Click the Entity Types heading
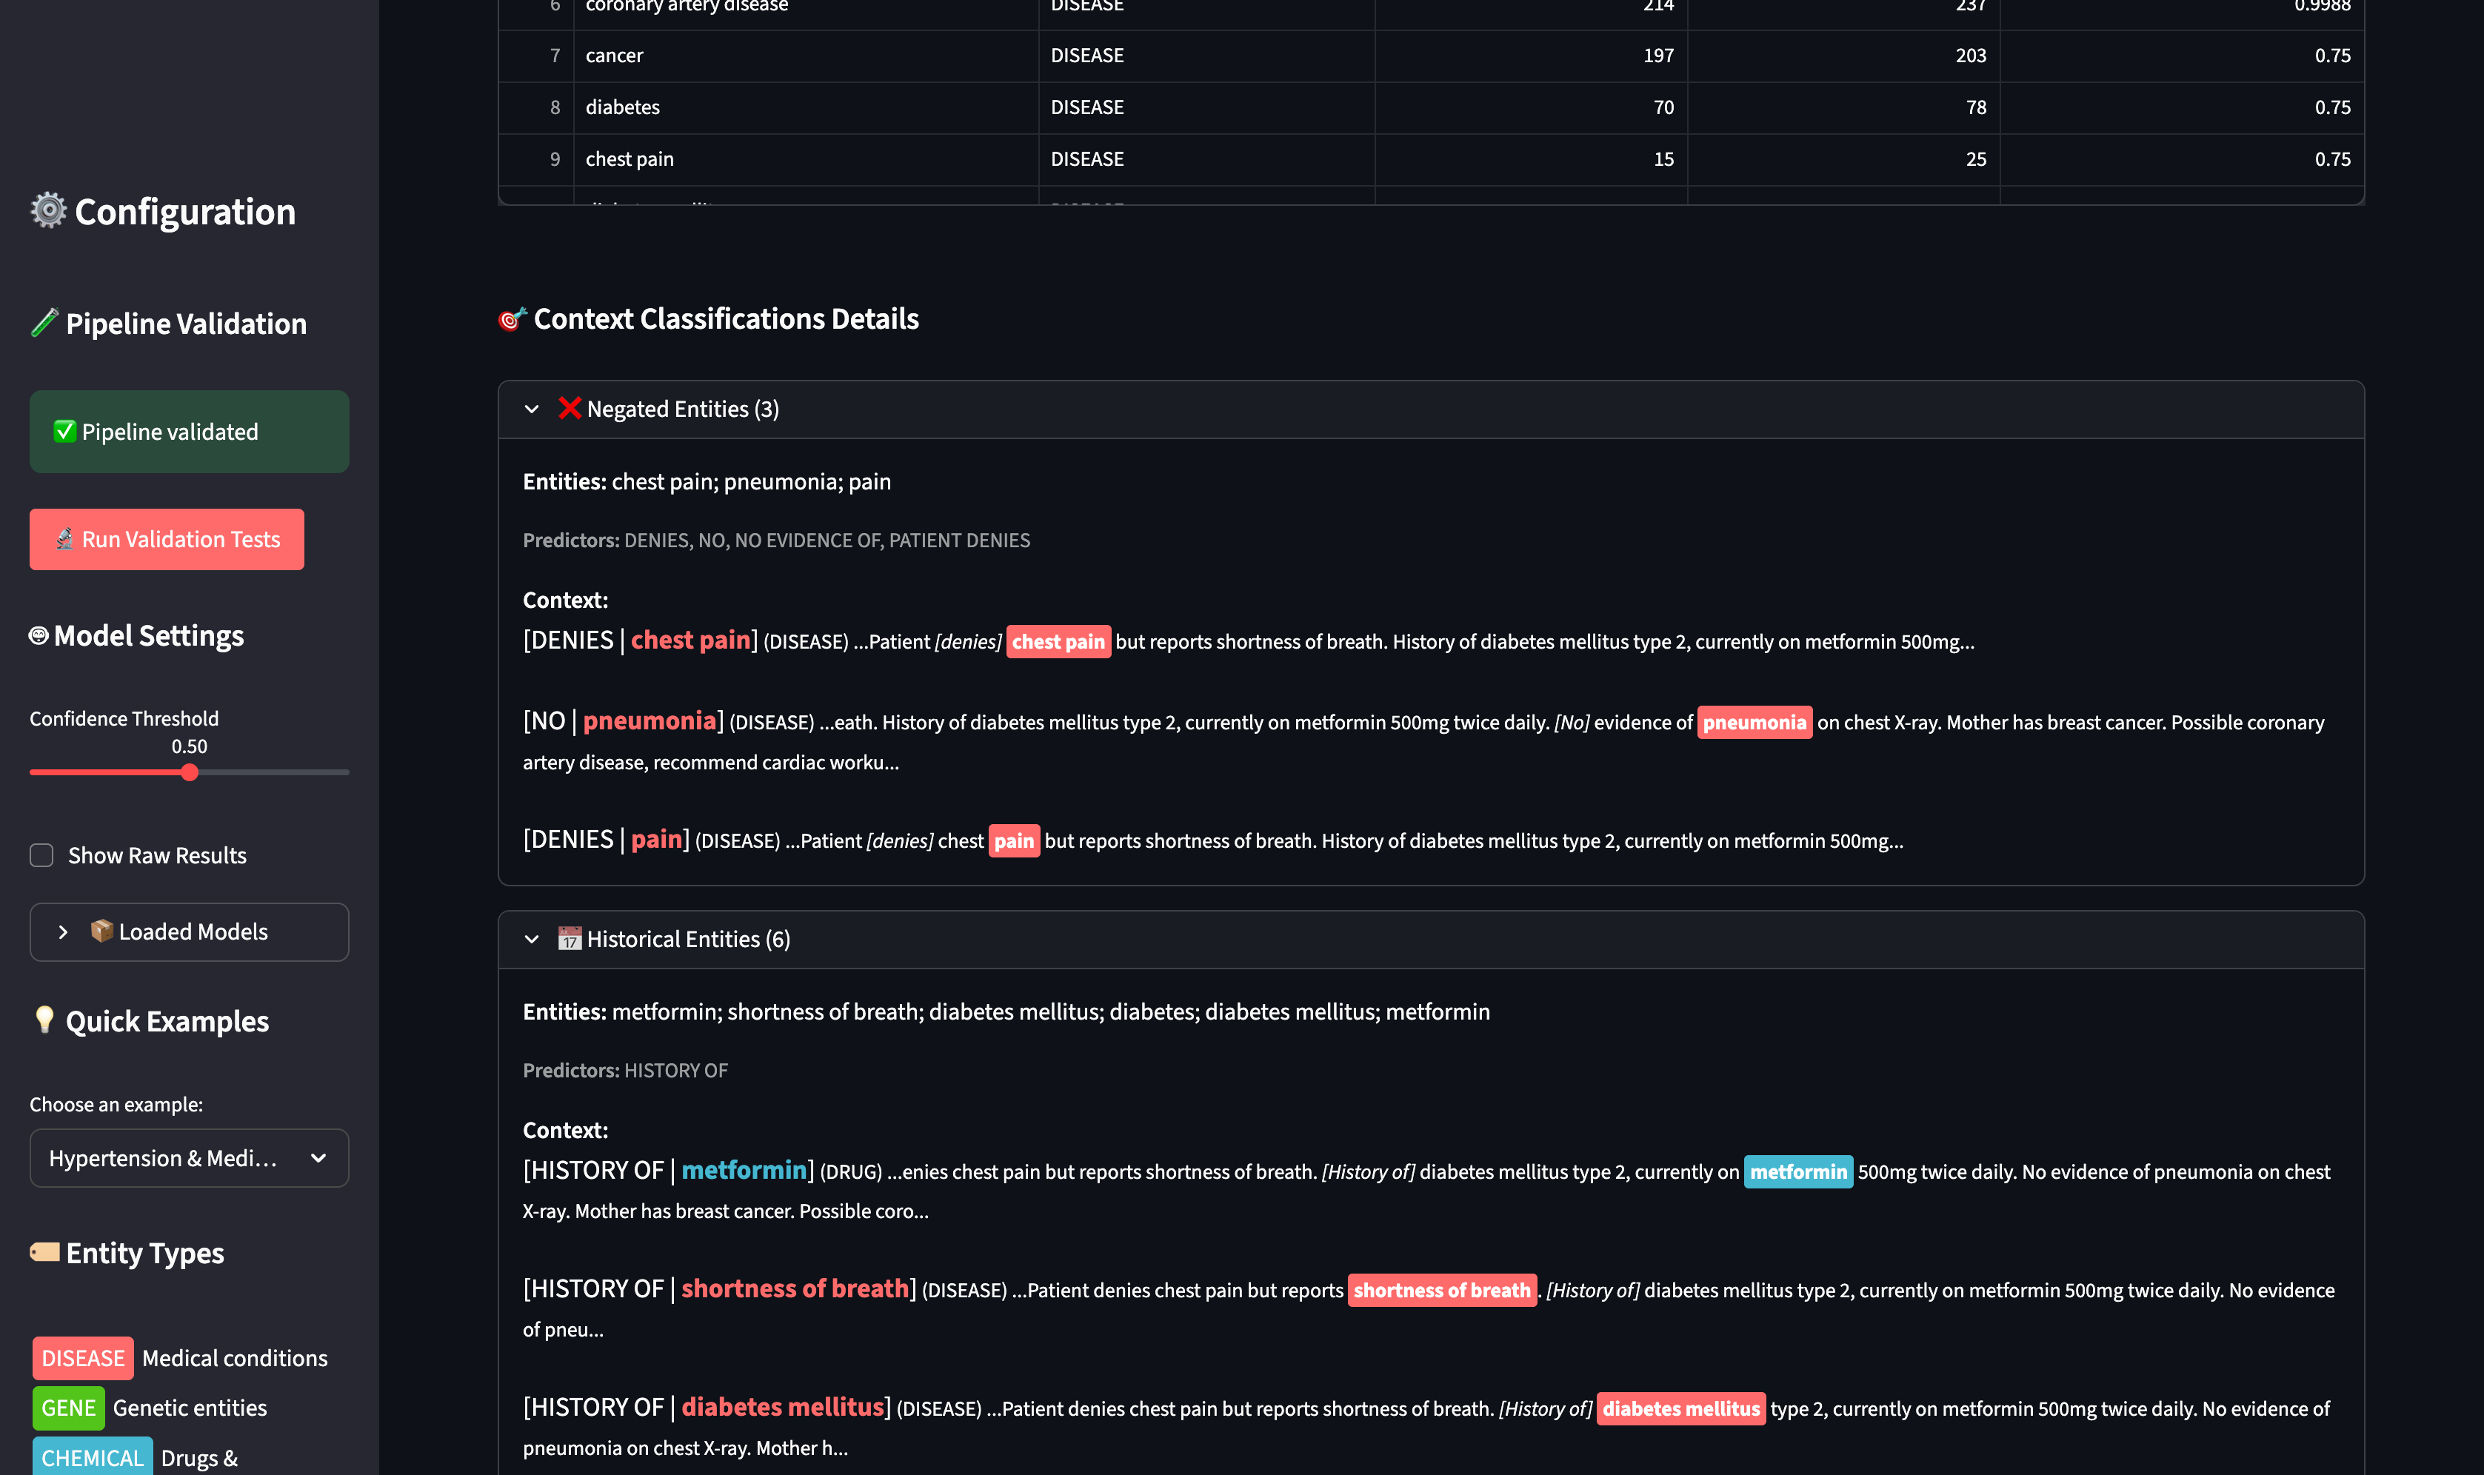This screenshot has width=2484, height=1475. coord(144,1252)
